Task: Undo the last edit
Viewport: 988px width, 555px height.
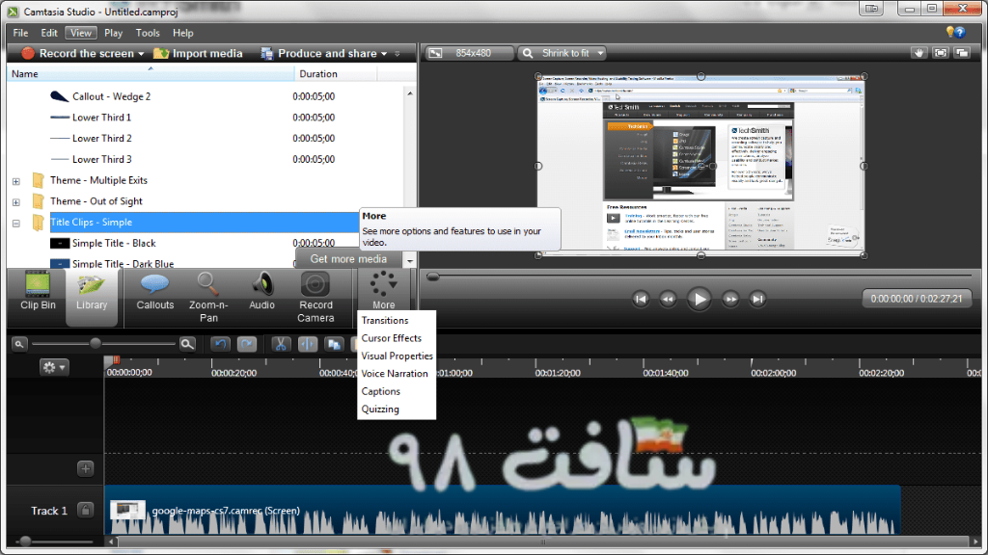Action: click(220, 344)
